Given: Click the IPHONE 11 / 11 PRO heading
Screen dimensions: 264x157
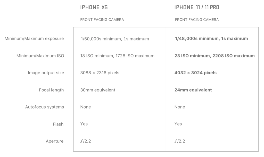Looking at the screenshot, I should point(197,8).
